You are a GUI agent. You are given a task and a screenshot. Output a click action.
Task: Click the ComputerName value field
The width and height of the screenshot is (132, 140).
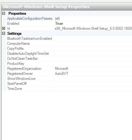93,44
